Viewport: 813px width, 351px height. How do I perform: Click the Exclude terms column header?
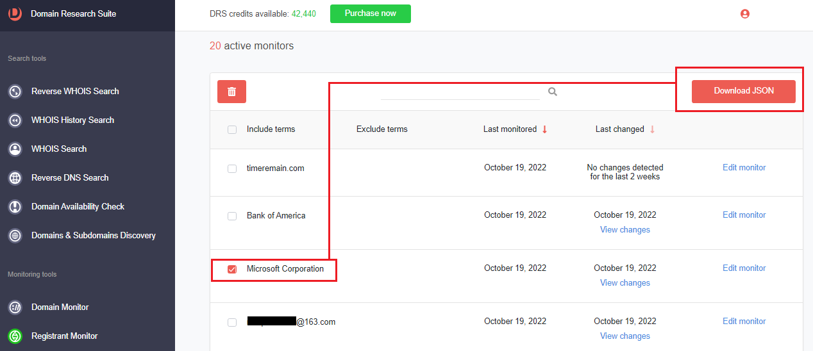click(x=382, y=129)
